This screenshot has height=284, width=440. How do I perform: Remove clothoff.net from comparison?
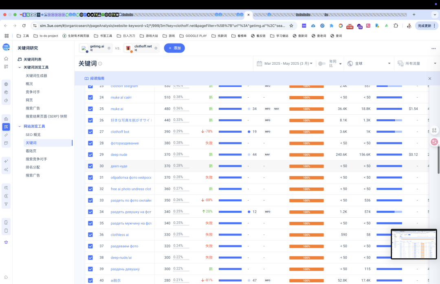tap(156, 48)
